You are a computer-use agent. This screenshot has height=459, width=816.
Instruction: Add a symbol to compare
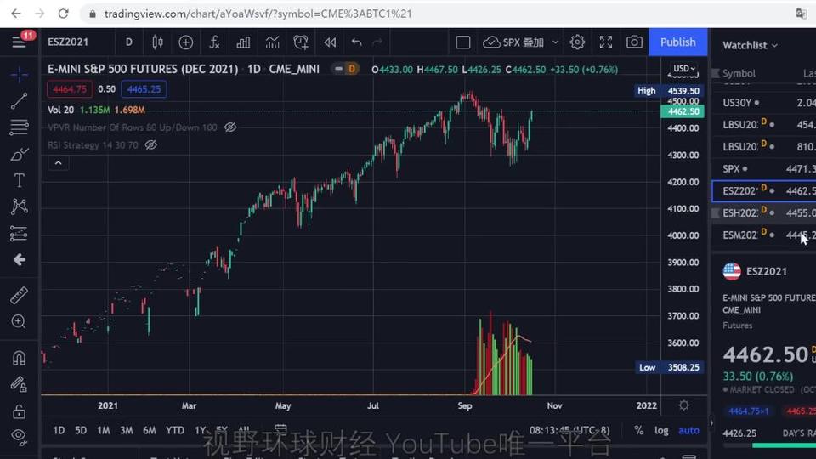(186, 42)
